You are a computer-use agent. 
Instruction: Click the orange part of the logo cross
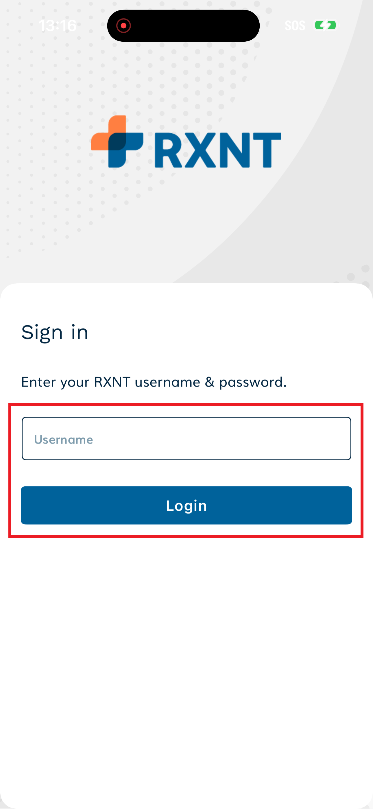[x=104, y=138]
